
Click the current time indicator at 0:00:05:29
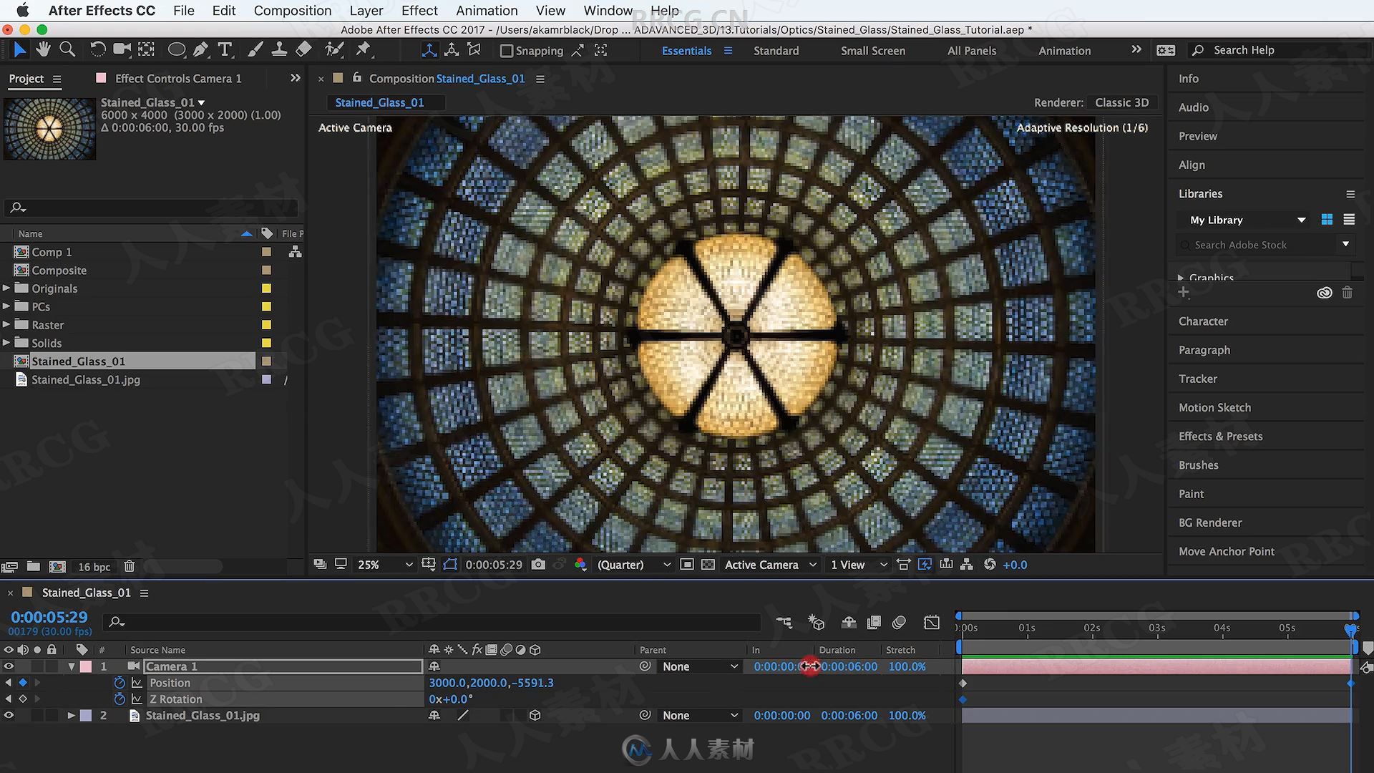click(x=49, y=616)
